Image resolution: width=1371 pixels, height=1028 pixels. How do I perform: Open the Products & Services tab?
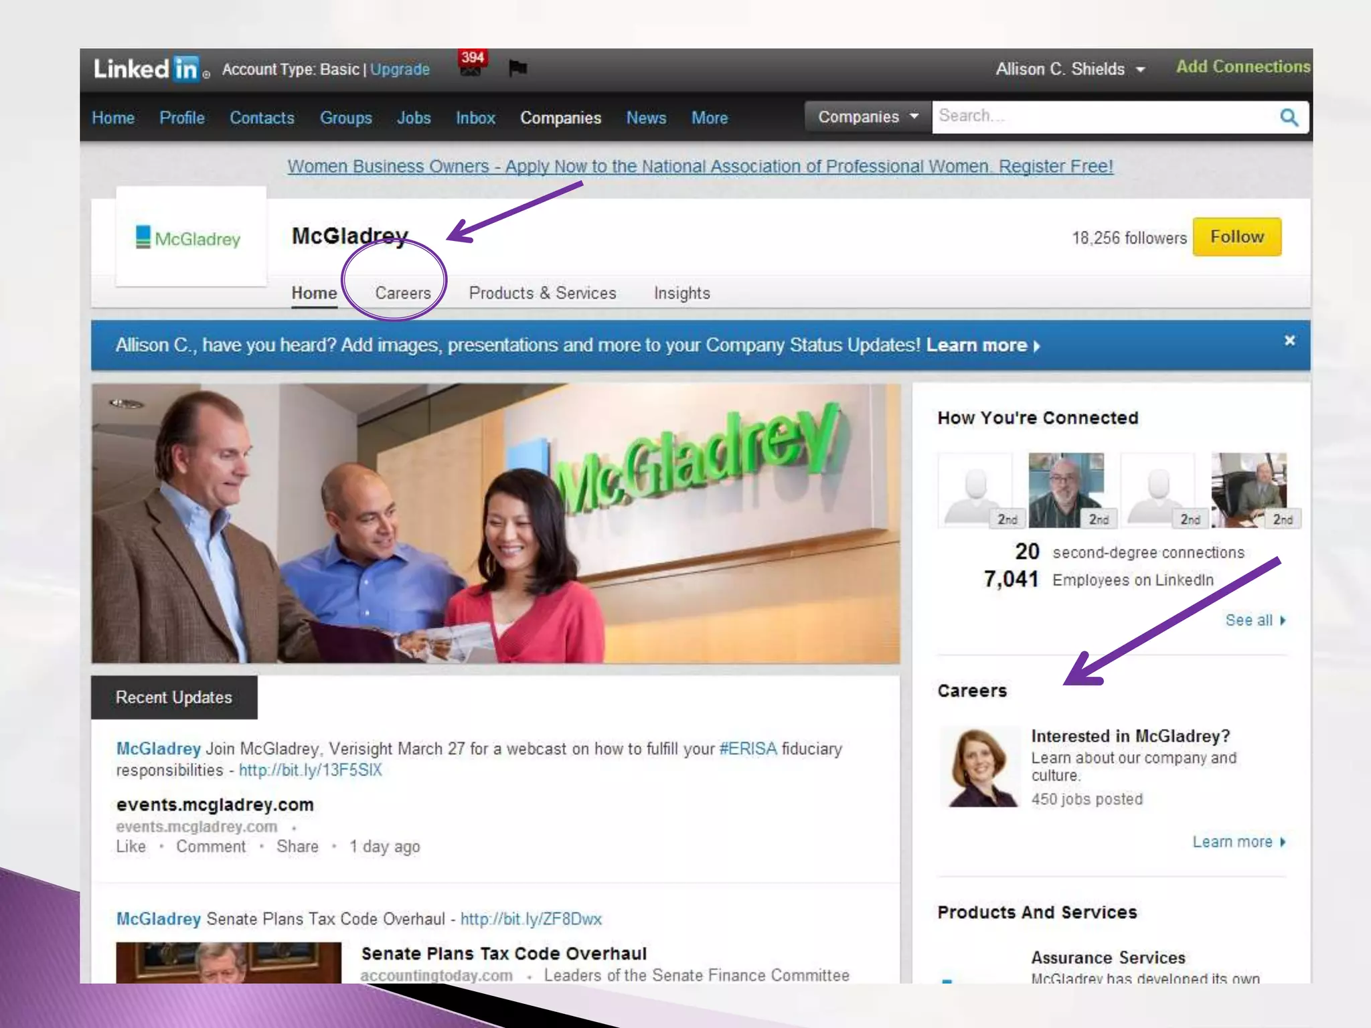[542, 293]
